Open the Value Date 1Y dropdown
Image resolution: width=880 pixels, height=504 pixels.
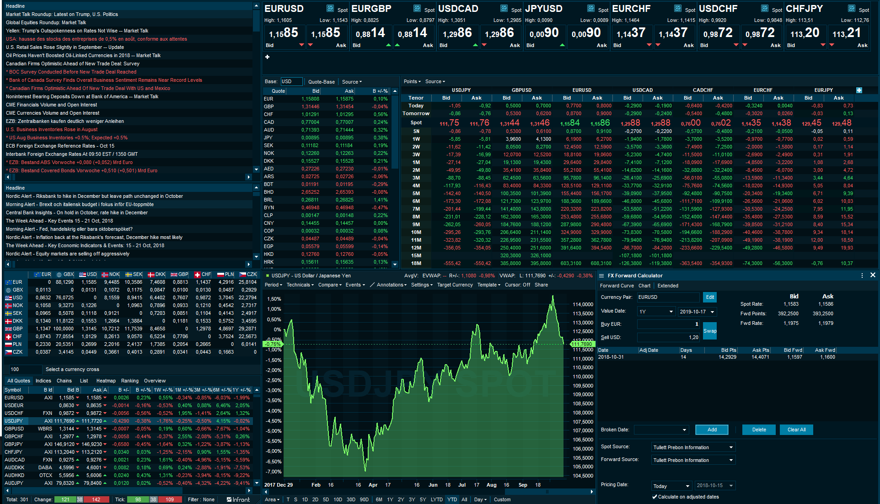coord(656,312)
